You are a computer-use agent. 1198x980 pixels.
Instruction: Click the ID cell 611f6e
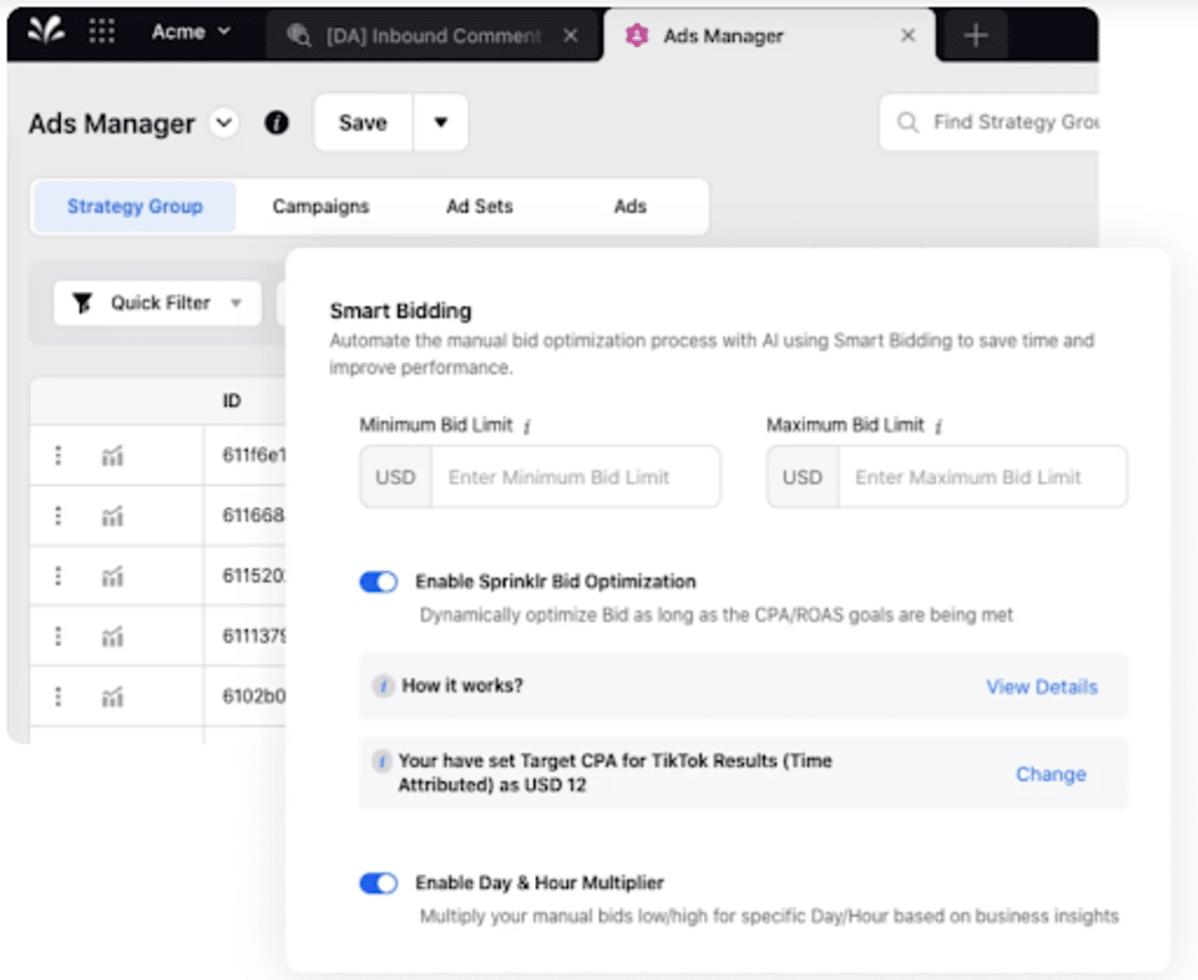pyautogui.click(x=255, y=456)
